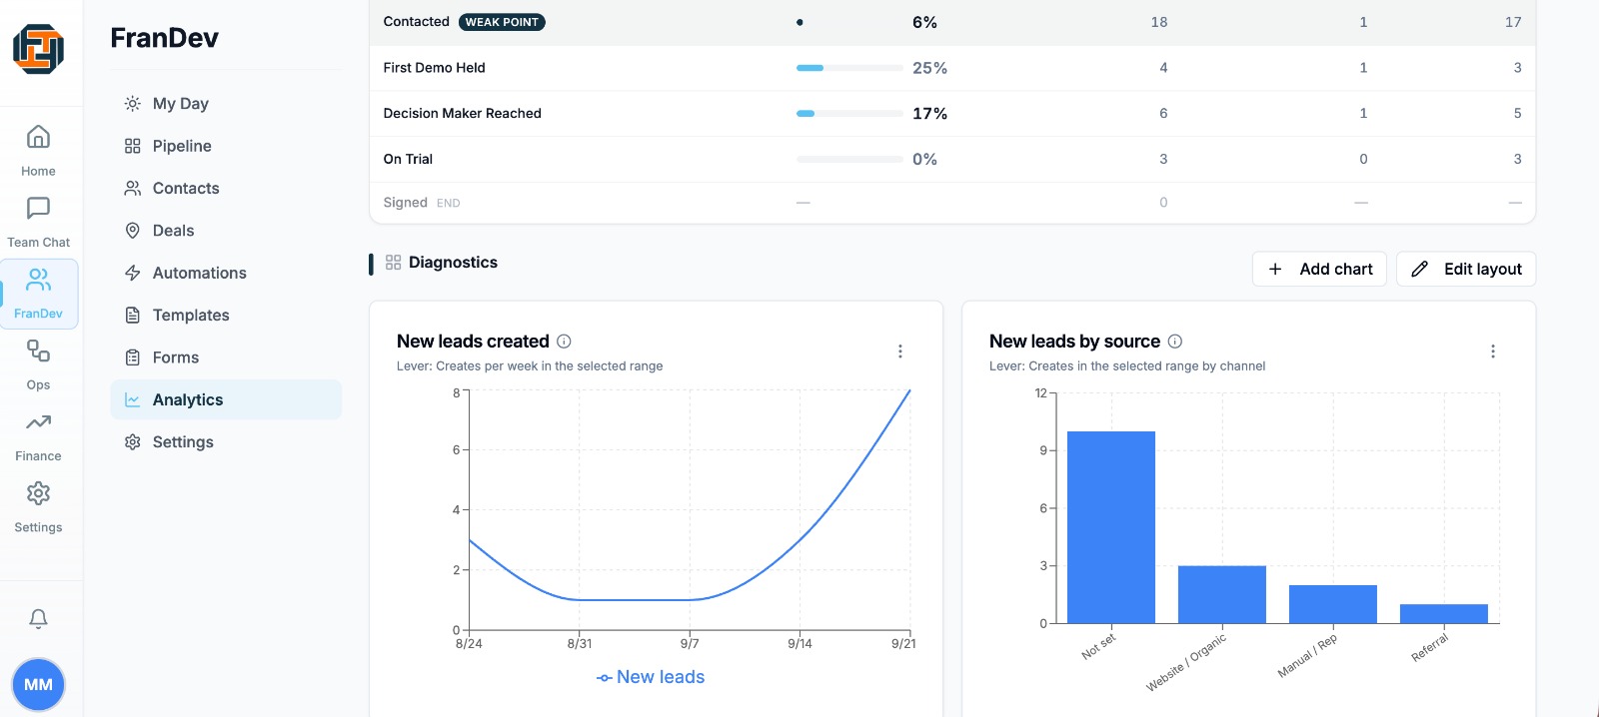Image resolution: width=1599 pixels, height=717 pixels.
Task: Open Contacts in the sidebar
Action: pyautogui.click(x=226, y=188)
